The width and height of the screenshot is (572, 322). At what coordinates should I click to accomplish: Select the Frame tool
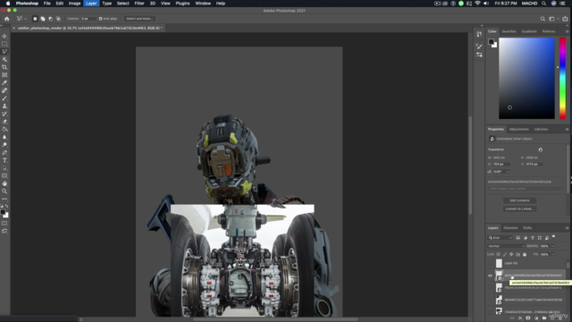point(4,75)
